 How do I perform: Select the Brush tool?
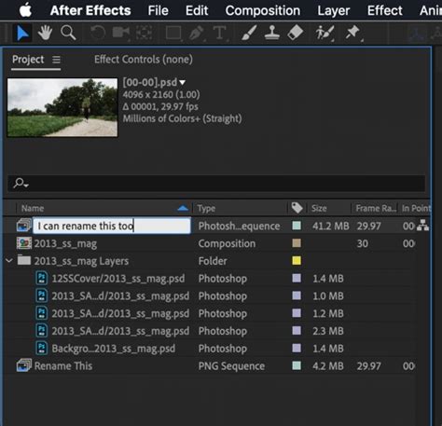click(x=249, y=33)
